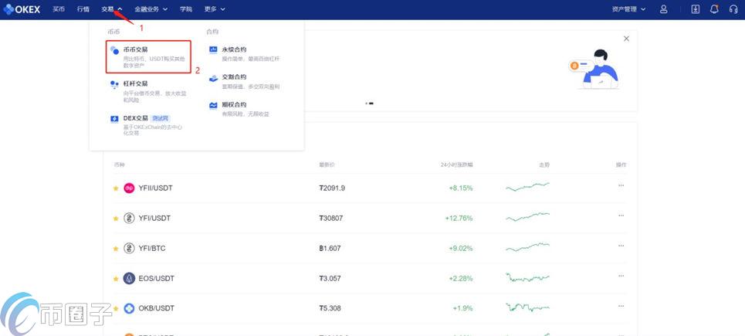745x336 pixels.
Task: Collapse the 交易 menu chevron
Action: pyautogui.click(x=120, y=9)
